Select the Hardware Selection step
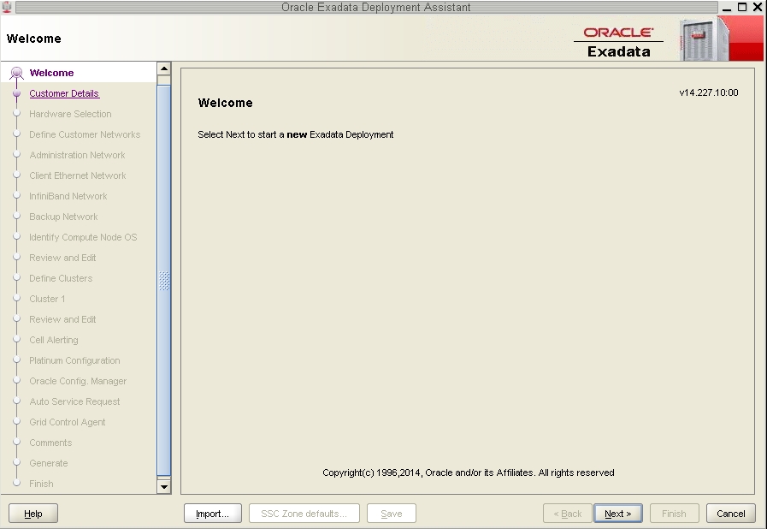This screenshot has width=767, height=529. tap(70, 114)
